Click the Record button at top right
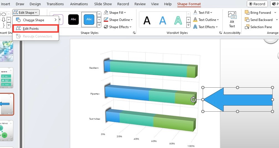Image resolution: width=279 pixels, height=148 pixels. tap(257, 4)
